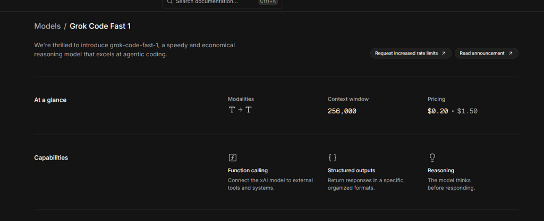The width and height of the screenshot is (544, 221).
Task: Open the Read announcement link
Action: click(x=487, y=53)
